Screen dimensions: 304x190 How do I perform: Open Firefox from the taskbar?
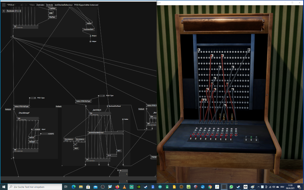(117, 187)
